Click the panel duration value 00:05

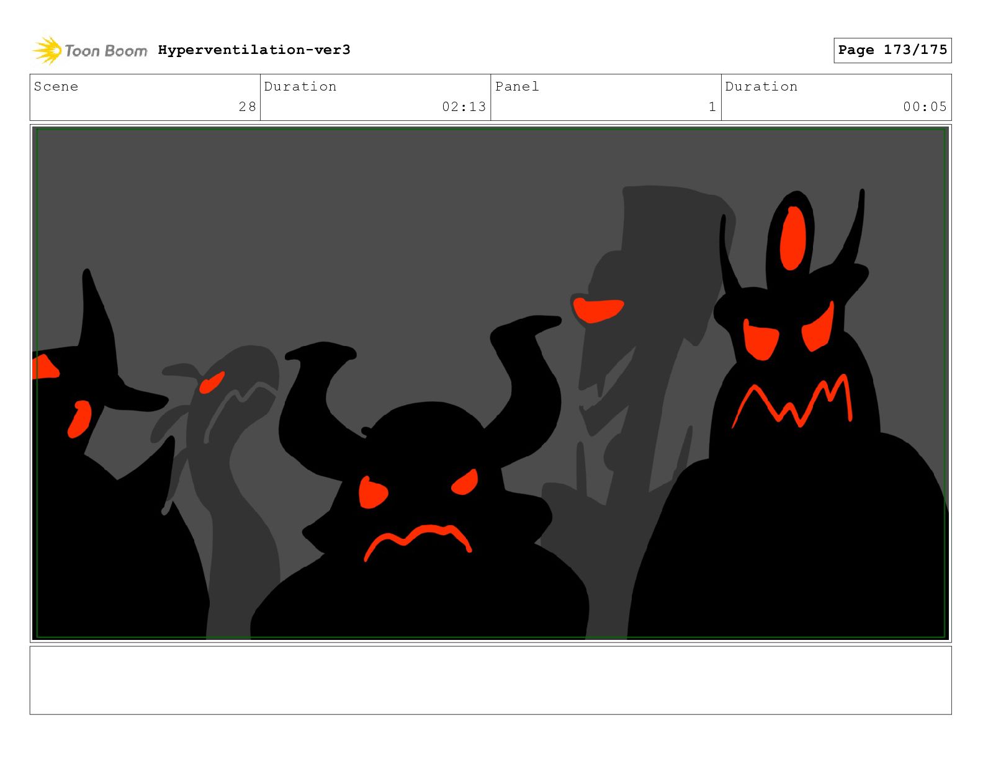click(x=925, y=107)
